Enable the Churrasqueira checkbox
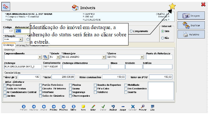 pyautogui.click(x=71, y=96)
